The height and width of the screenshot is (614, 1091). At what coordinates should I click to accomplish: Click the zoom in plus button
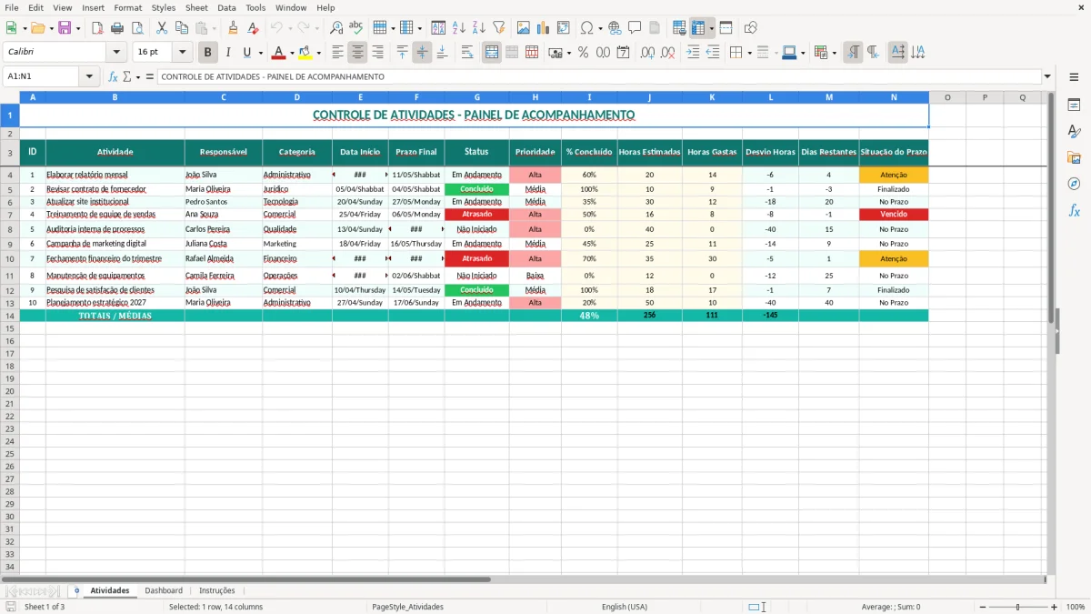(x=1054, y=607)
